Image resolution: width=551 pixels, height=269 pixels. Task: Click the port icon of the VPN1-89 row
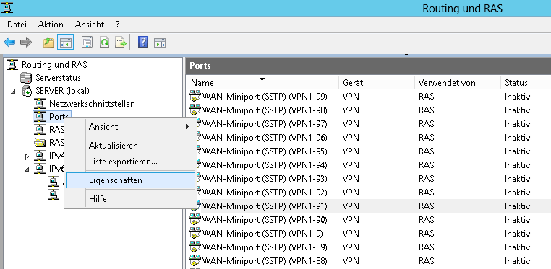[x=195, y=247]
